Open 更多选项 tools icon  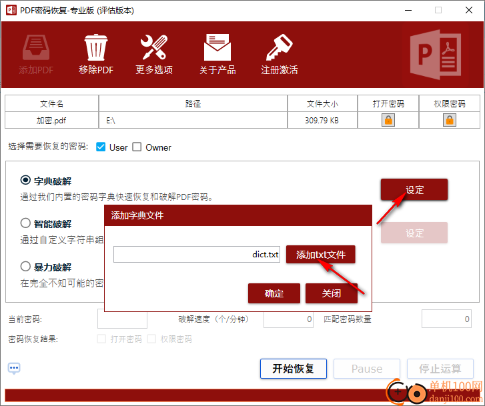154,47
